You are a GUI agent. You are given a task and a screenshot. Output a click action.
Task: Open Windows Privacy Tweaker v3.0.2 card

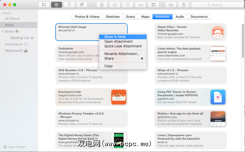click(x=91, y=119)
